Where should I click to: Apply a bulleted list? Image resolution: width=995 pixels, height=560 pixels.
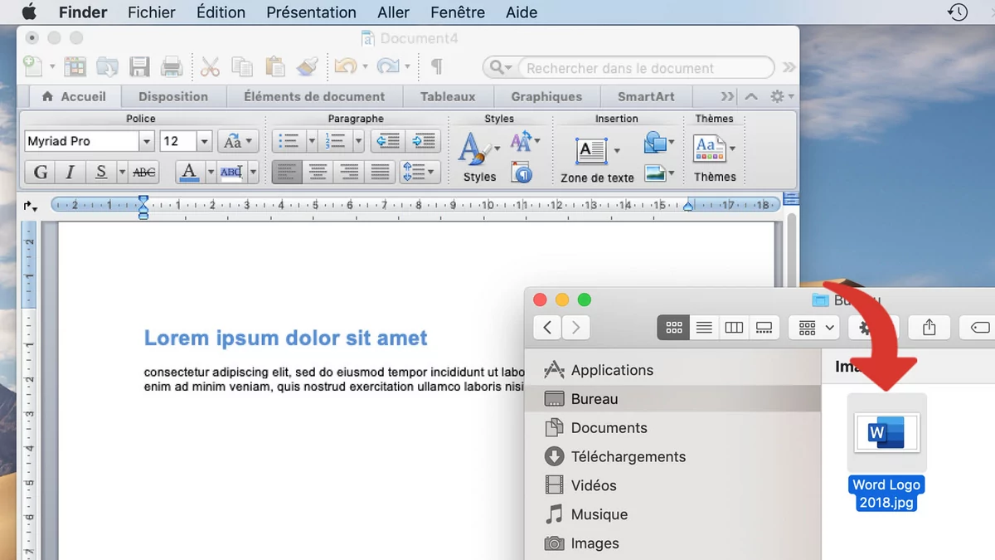coord(289,141)
